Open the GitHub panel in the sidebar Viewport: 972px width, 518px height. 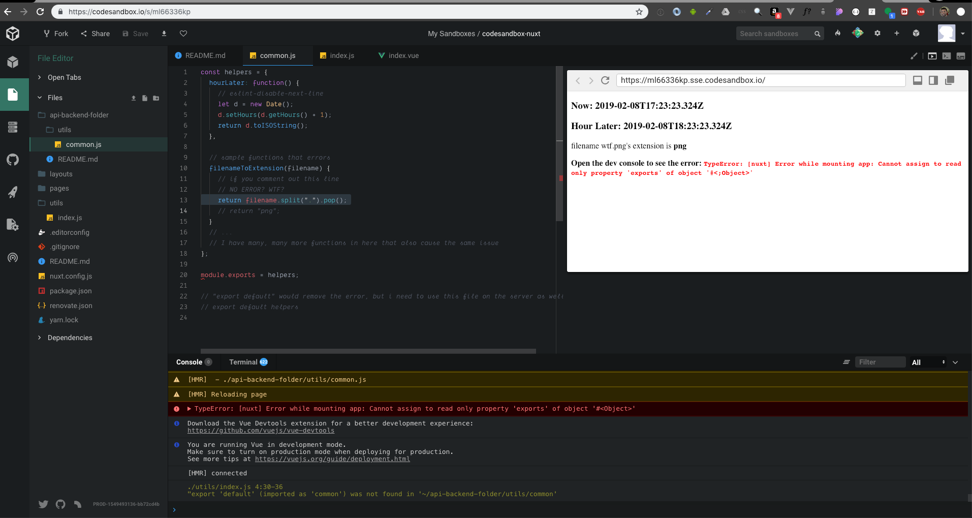point(13,160)
